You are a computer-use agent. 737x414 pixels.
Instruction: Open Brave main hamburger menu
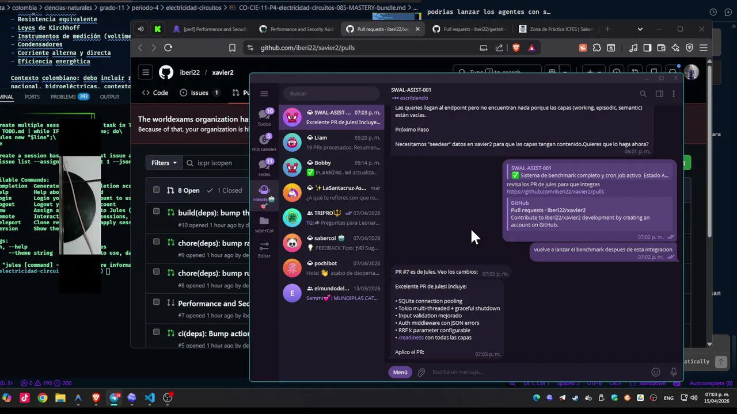(x=704, y=48)
